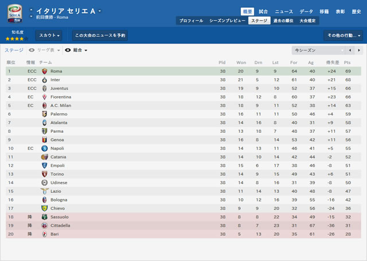The width and height of the screenshot is (367, 261).
Task: Select the Chievo yellow badge icon
Action: [x=45, y=208]
